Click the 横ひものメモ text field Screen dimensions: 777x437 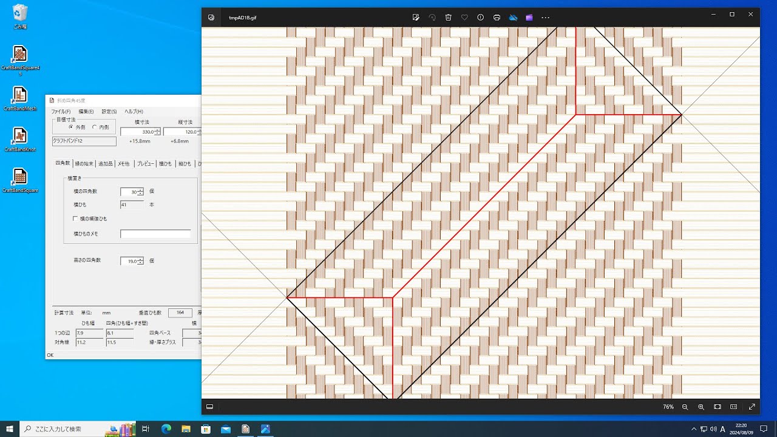pyautogui.click(x=155, y=234)
